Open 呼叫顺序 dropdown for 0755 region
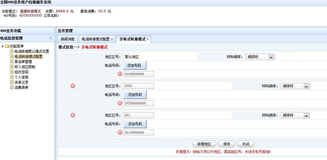327x160 pixels. (x=306, y=86)
